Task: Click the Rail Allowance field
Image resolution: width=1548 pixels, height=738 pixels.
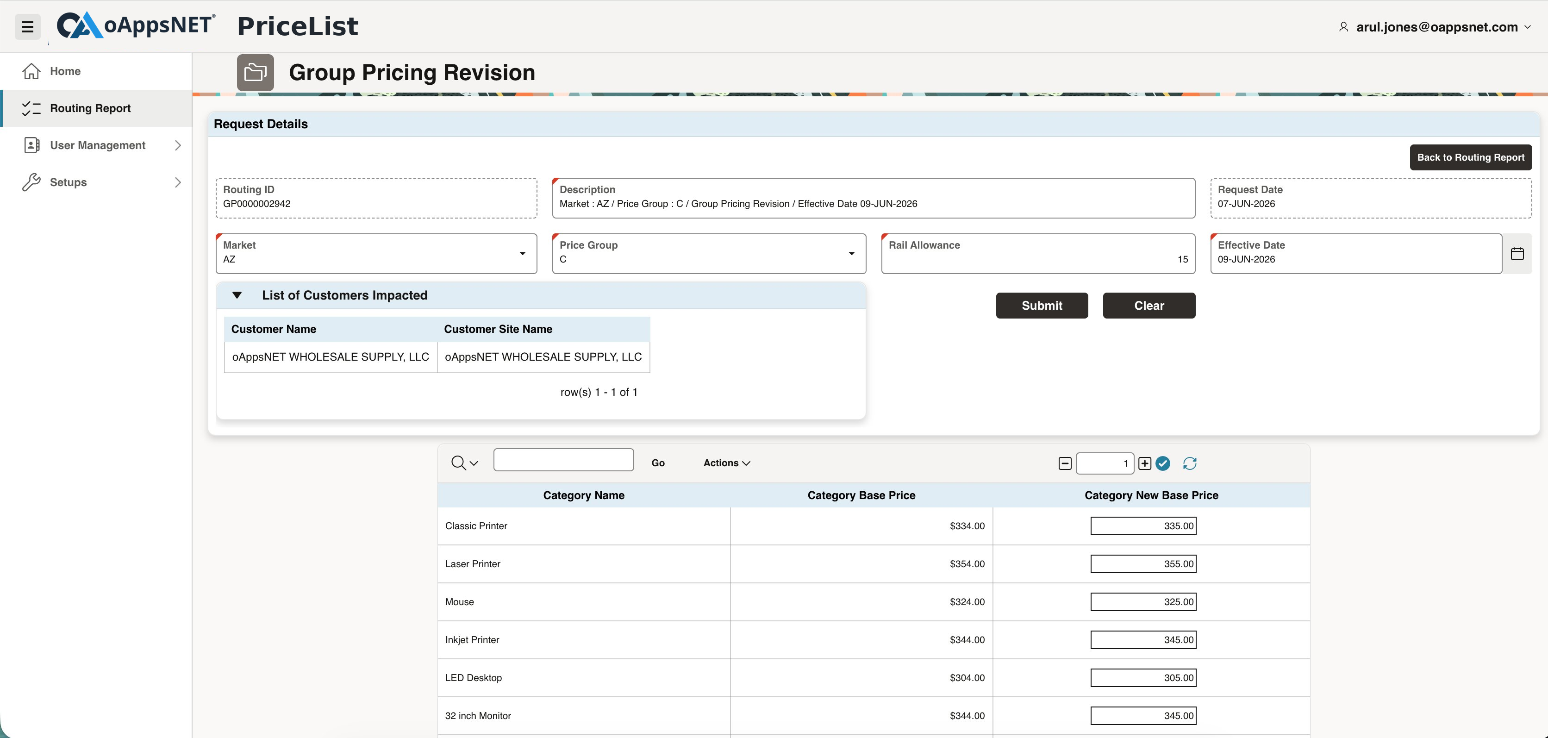Action: (x=1038, y=254)
